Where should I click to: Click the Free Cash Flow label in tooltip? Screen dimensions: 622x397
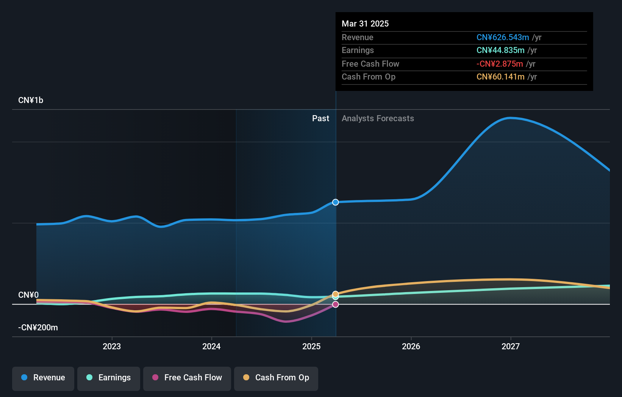370,64
